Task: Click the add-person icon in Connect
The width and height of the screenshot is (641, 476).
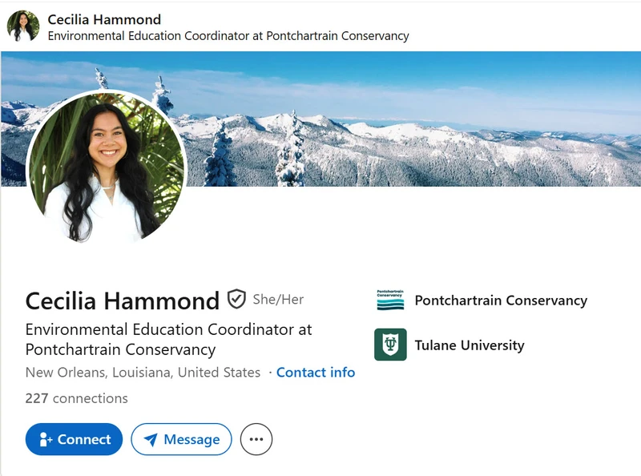Action: click(x=46, y=440)
